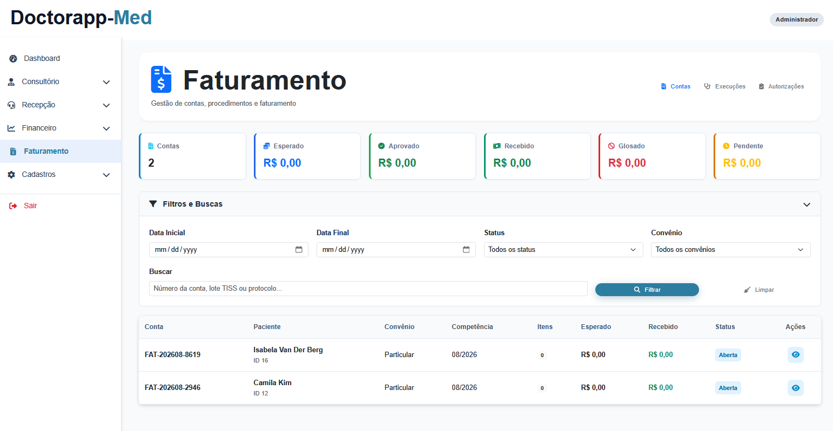This screenshot has height=431, width=833.
Task: Click the large Faturamento invoice icon
Action: [x=161, y=79]
